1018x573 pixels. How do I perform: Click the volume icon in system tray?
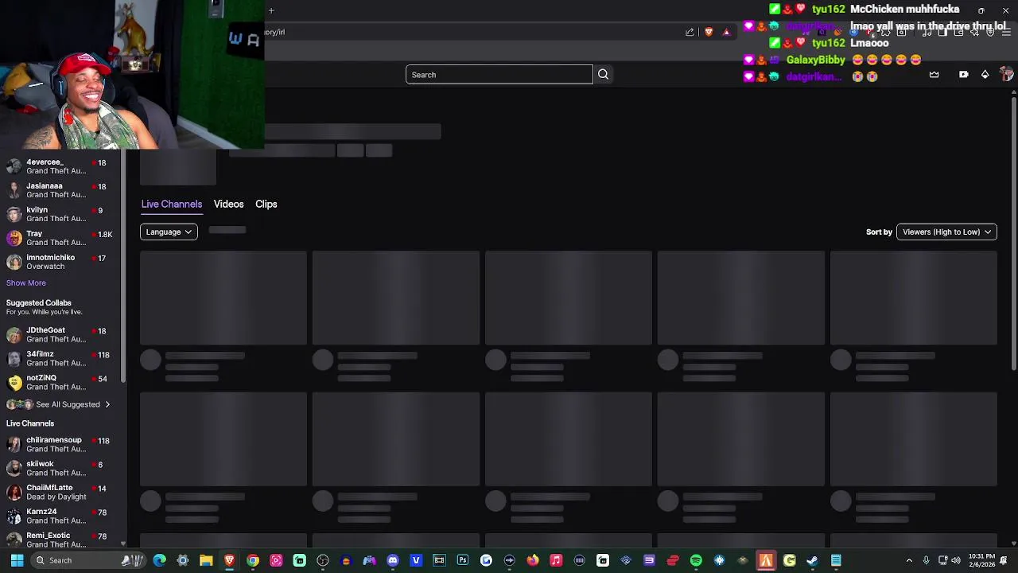[x=955, y=560]
